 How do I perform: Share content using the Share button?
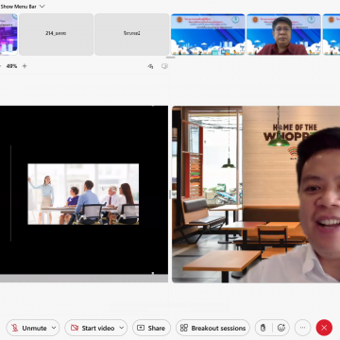(x=151, y=328)
